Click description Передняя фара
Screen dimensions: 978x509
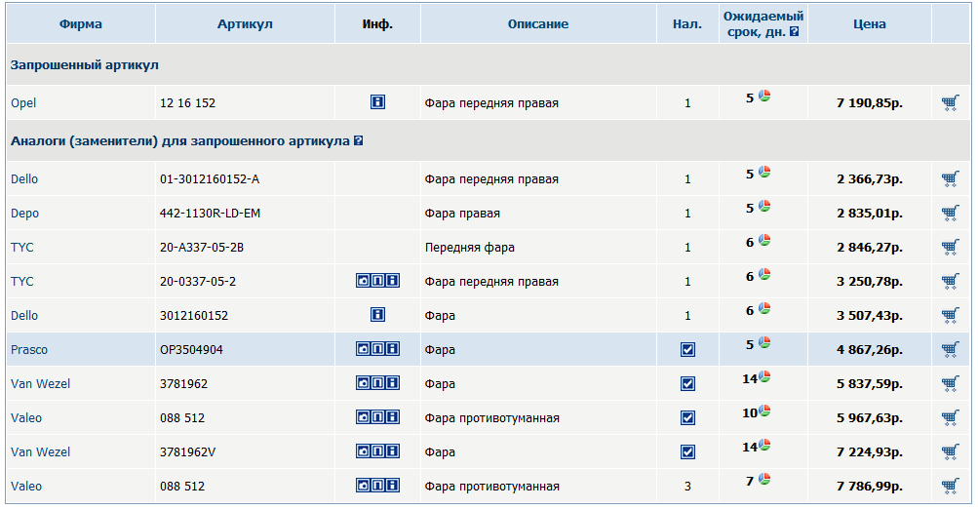click(470, 248)
